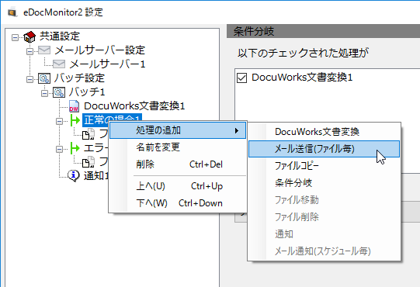Viewport: 420px width, 287px height.
Task: Collapse the エラー branch tree node
Action: pyautogui.click(x=60, y=149)
